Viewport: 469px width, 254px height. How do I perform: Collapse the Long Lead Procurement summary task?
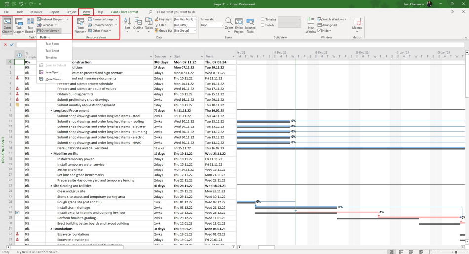51,111
